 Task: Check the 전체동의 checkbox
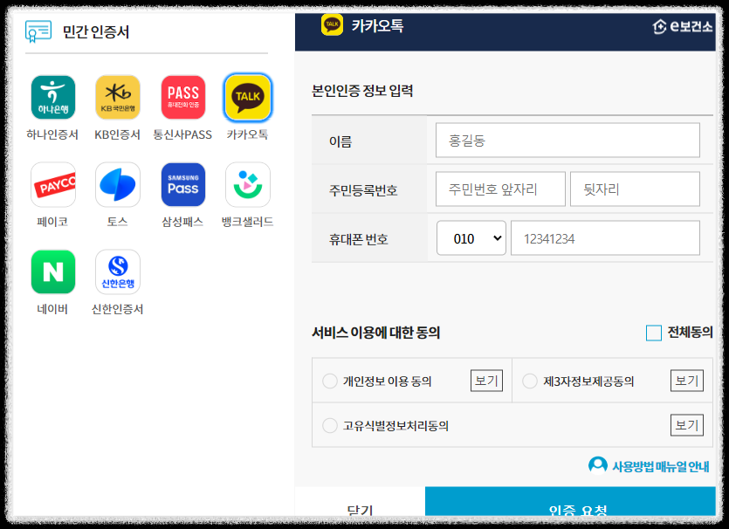[654, 333]
